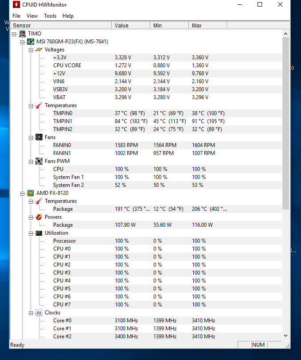Open the Help menu
This screenshot has width=301, height=360.
pos(68,16)
